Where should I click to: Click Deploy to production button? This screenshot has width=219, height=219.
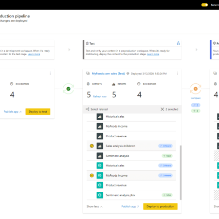160,206
